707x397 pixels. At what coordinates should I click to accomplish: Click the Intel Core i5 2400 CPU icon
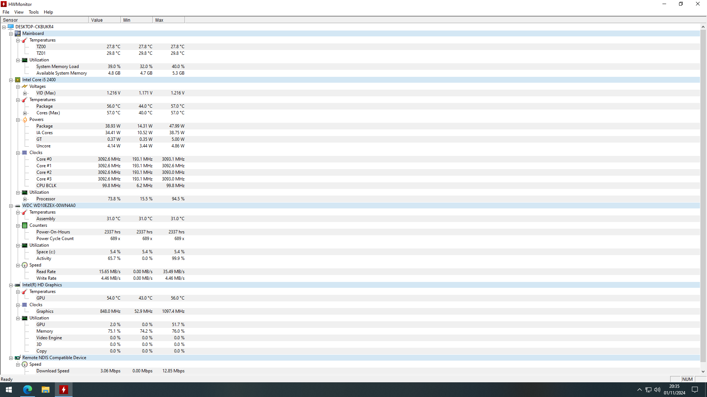[18, 80]
